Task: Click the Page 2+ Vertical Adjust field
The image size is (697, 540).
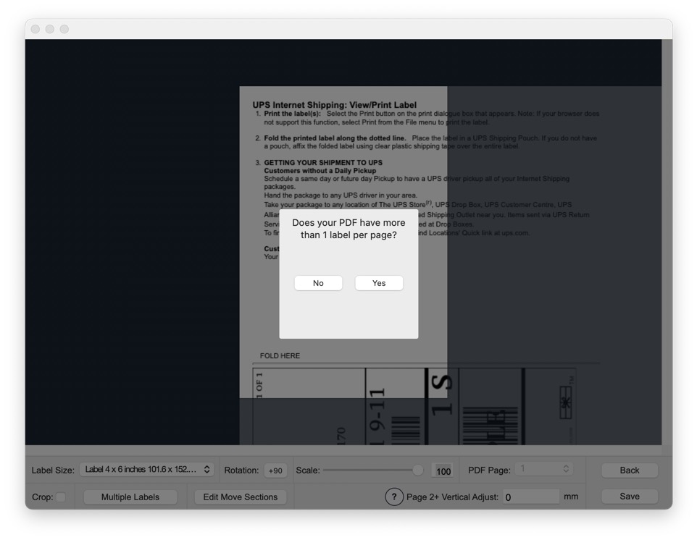Action: pos(532,497)
